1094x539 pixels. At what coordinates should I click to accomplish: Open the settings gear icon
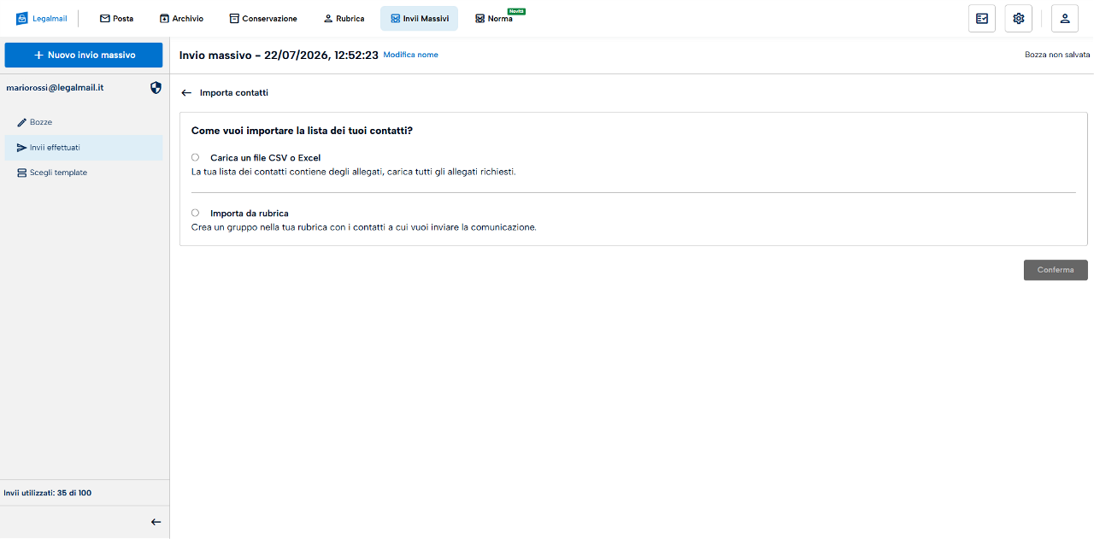click(1018, 18)
